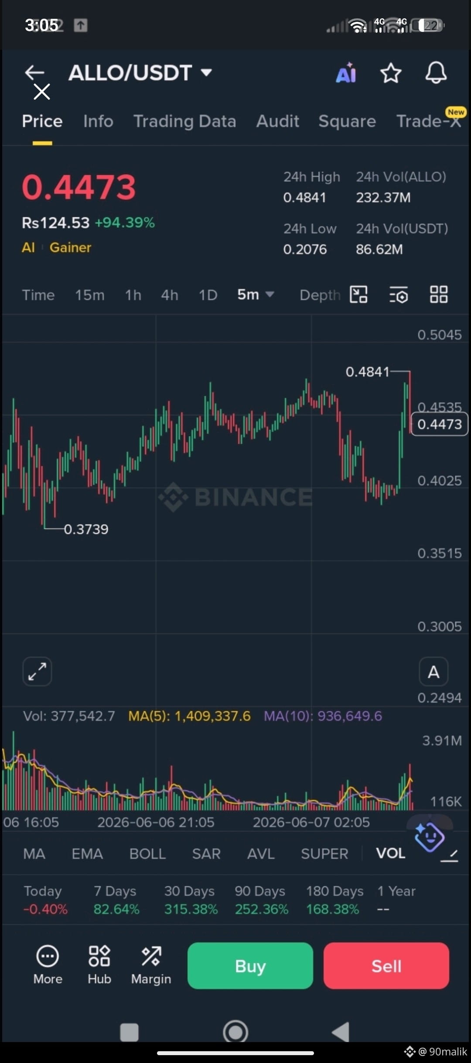This screenshot has width=471, height=1063.
Task: Open price alert bell icon
Action: (x=436, y=73)
